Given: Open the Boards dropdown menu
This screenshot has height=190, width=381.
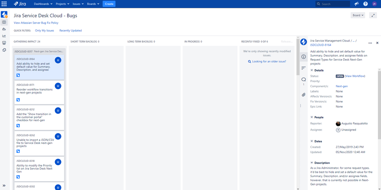Looking at the screenshot, I should [93, 4].
